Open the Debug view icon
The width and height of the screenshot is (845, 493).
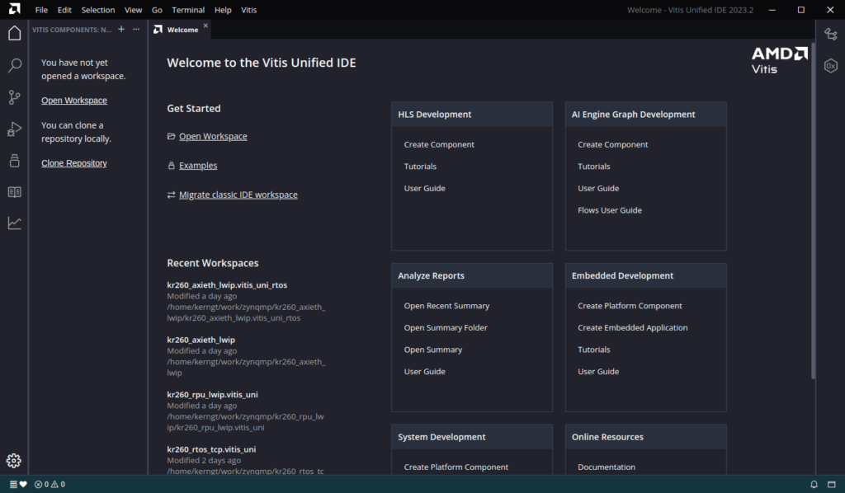15,129
